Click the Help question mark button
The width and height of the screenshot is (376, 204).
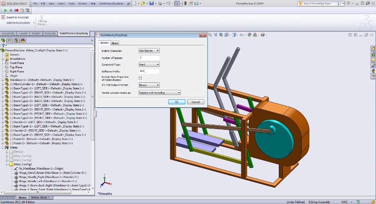coord(348,4)
